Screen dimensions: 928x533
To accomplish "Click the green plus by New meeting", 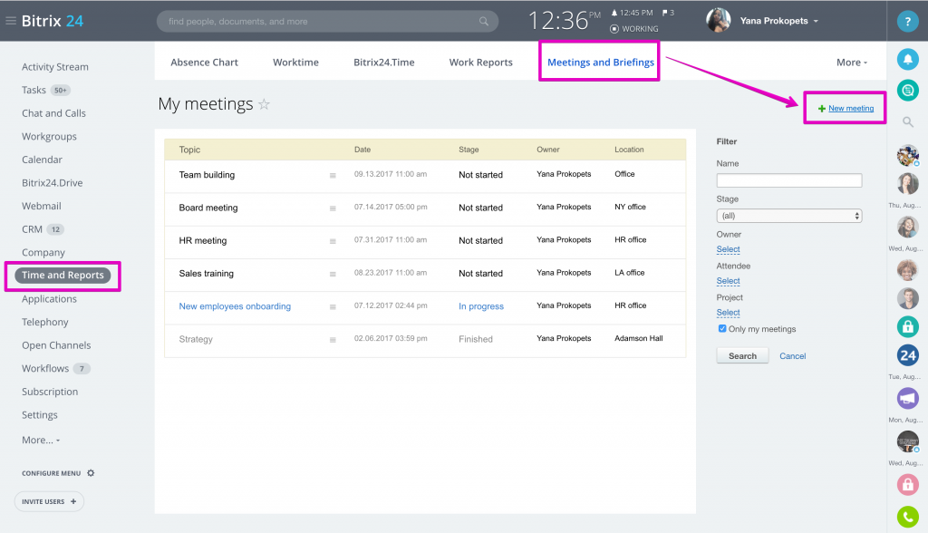I will coord(821,109).
